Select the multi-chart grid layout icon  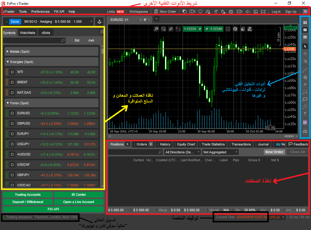click(x=305, y=22)
